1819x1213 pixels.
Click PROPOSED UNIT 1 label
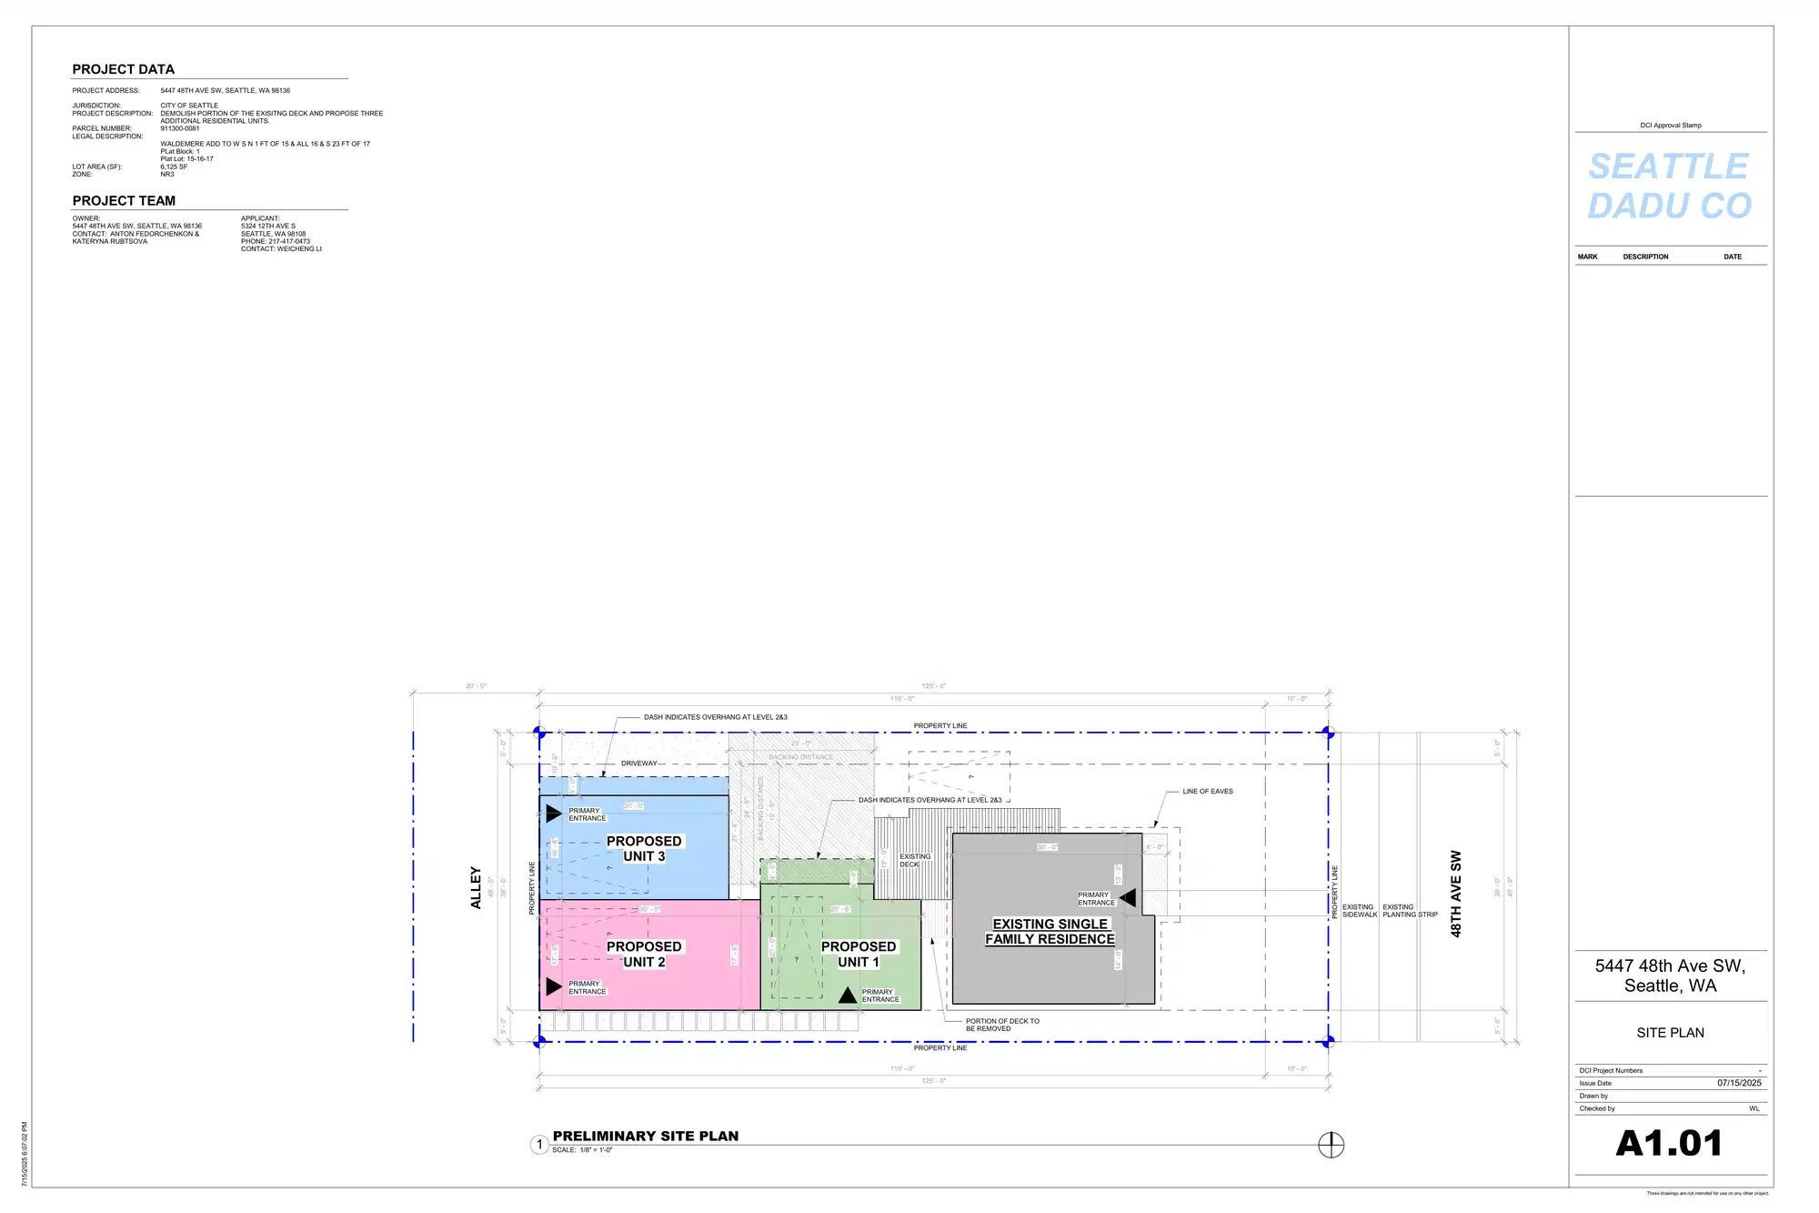[859, 955]
